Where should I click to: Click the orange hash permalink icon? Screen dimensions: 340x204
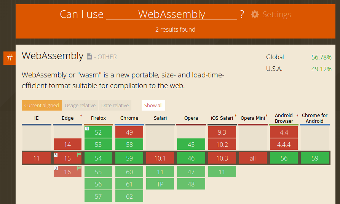[10, 58]
